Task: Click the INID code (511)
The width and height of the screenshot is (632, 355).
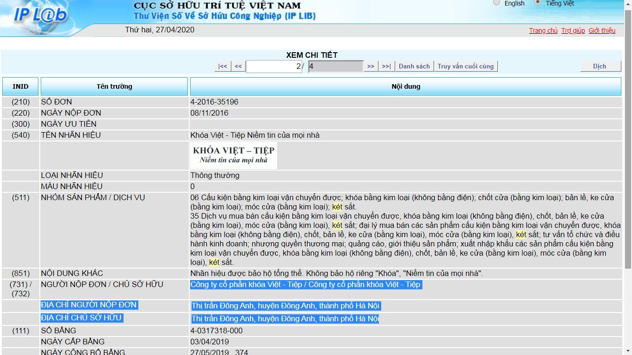Action: 20,197
